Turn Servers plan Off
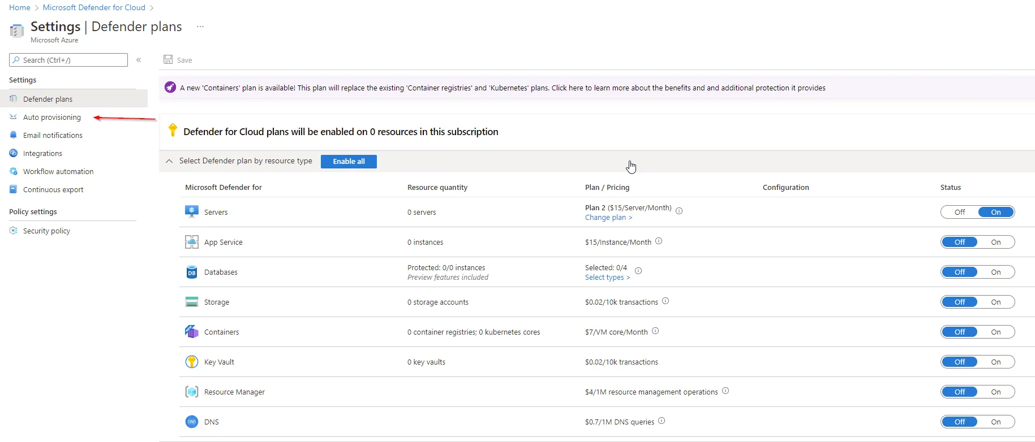1035x442 pixels. click(960, 212)
